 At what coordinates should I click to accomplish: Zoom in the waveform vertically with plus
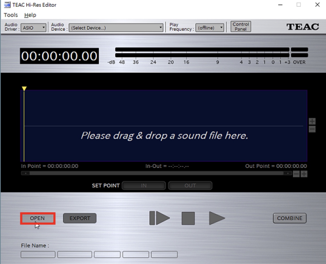312,121
